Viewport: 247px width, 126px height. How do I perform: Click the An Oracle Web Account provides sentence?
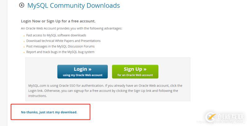(72, 28)
